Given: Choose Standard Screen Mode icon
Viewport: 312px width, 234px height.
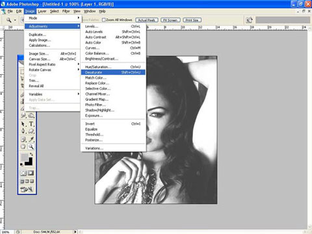Looking at the screenshot, I should click(x=22, y=181).
